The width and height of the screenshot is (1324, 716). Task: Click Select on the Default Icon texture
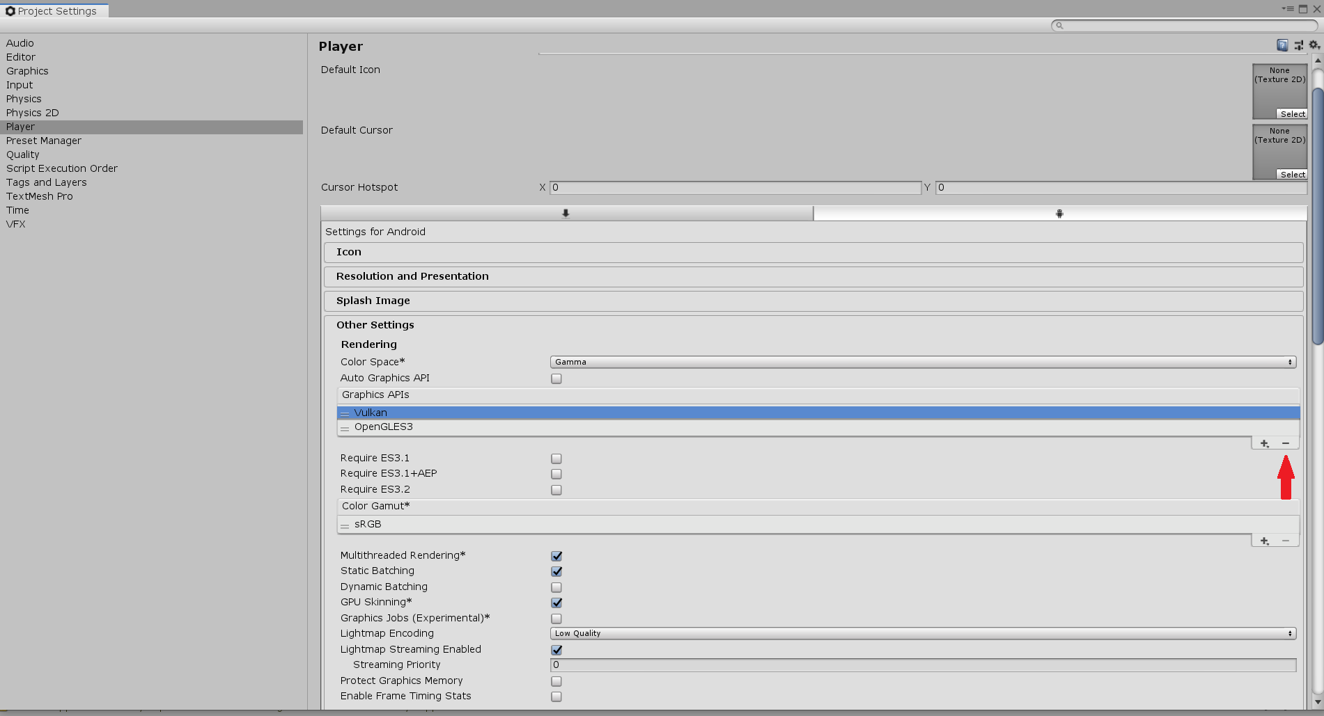pos(1292,113)
